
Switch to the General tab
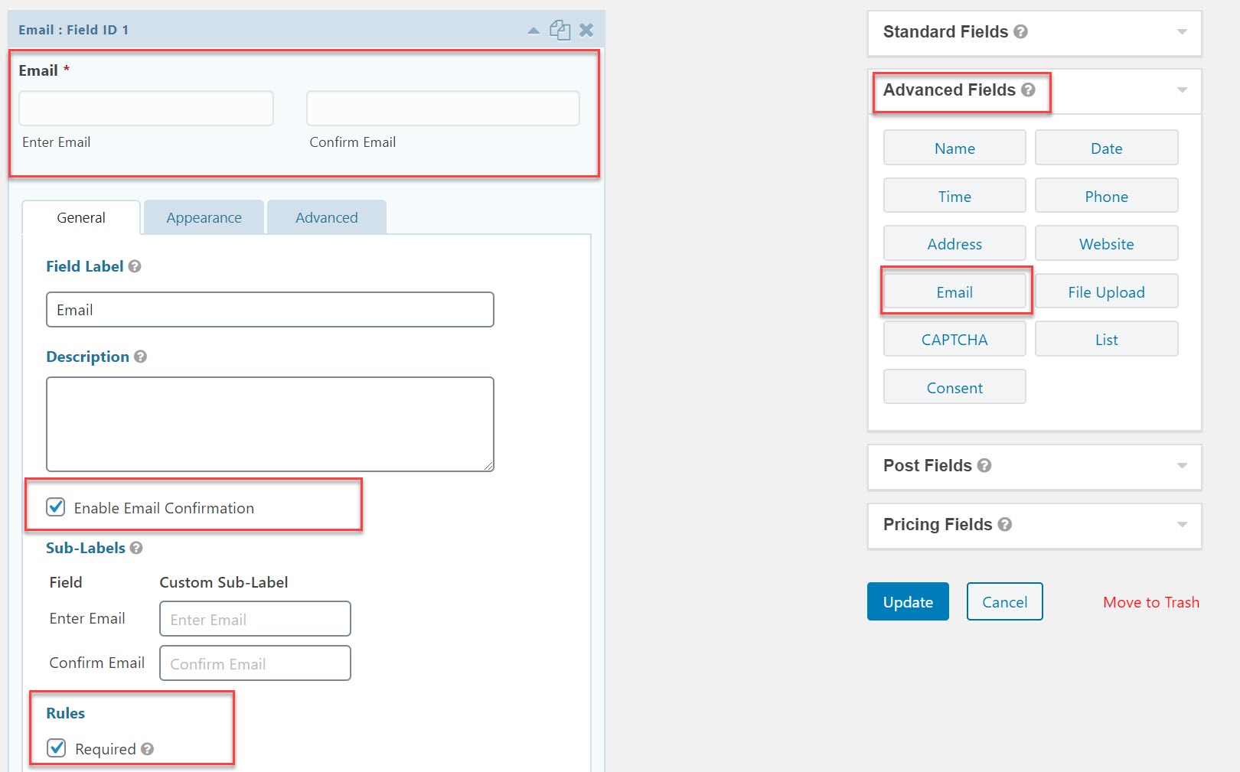pos(81,217)
